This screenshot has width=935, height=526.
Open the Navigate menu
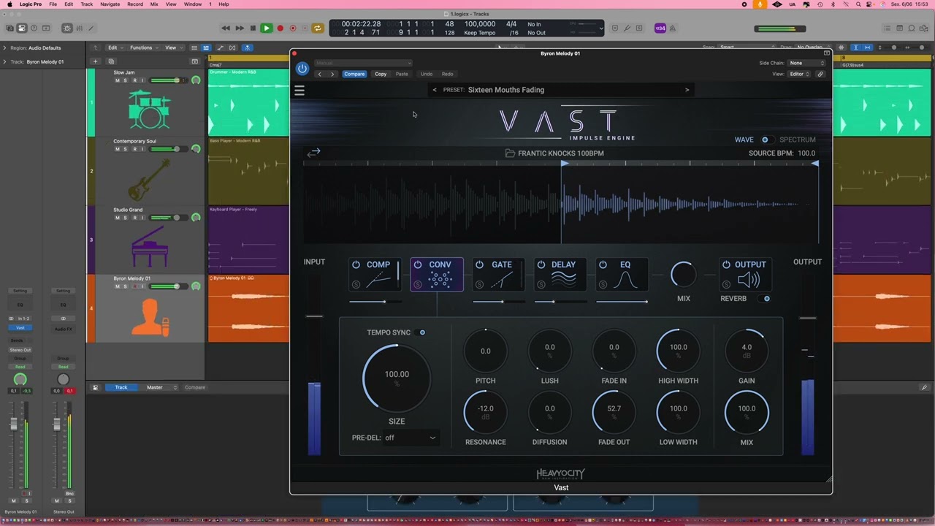110,4
